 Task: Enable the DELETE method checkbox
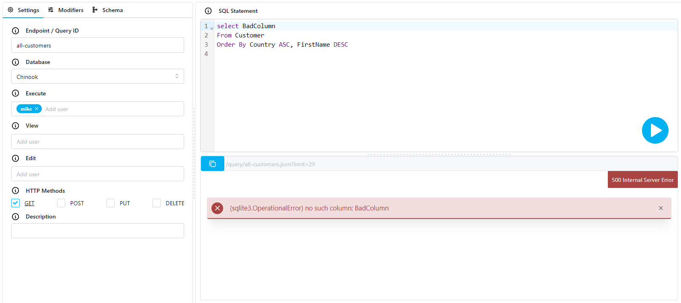point(156,203)
